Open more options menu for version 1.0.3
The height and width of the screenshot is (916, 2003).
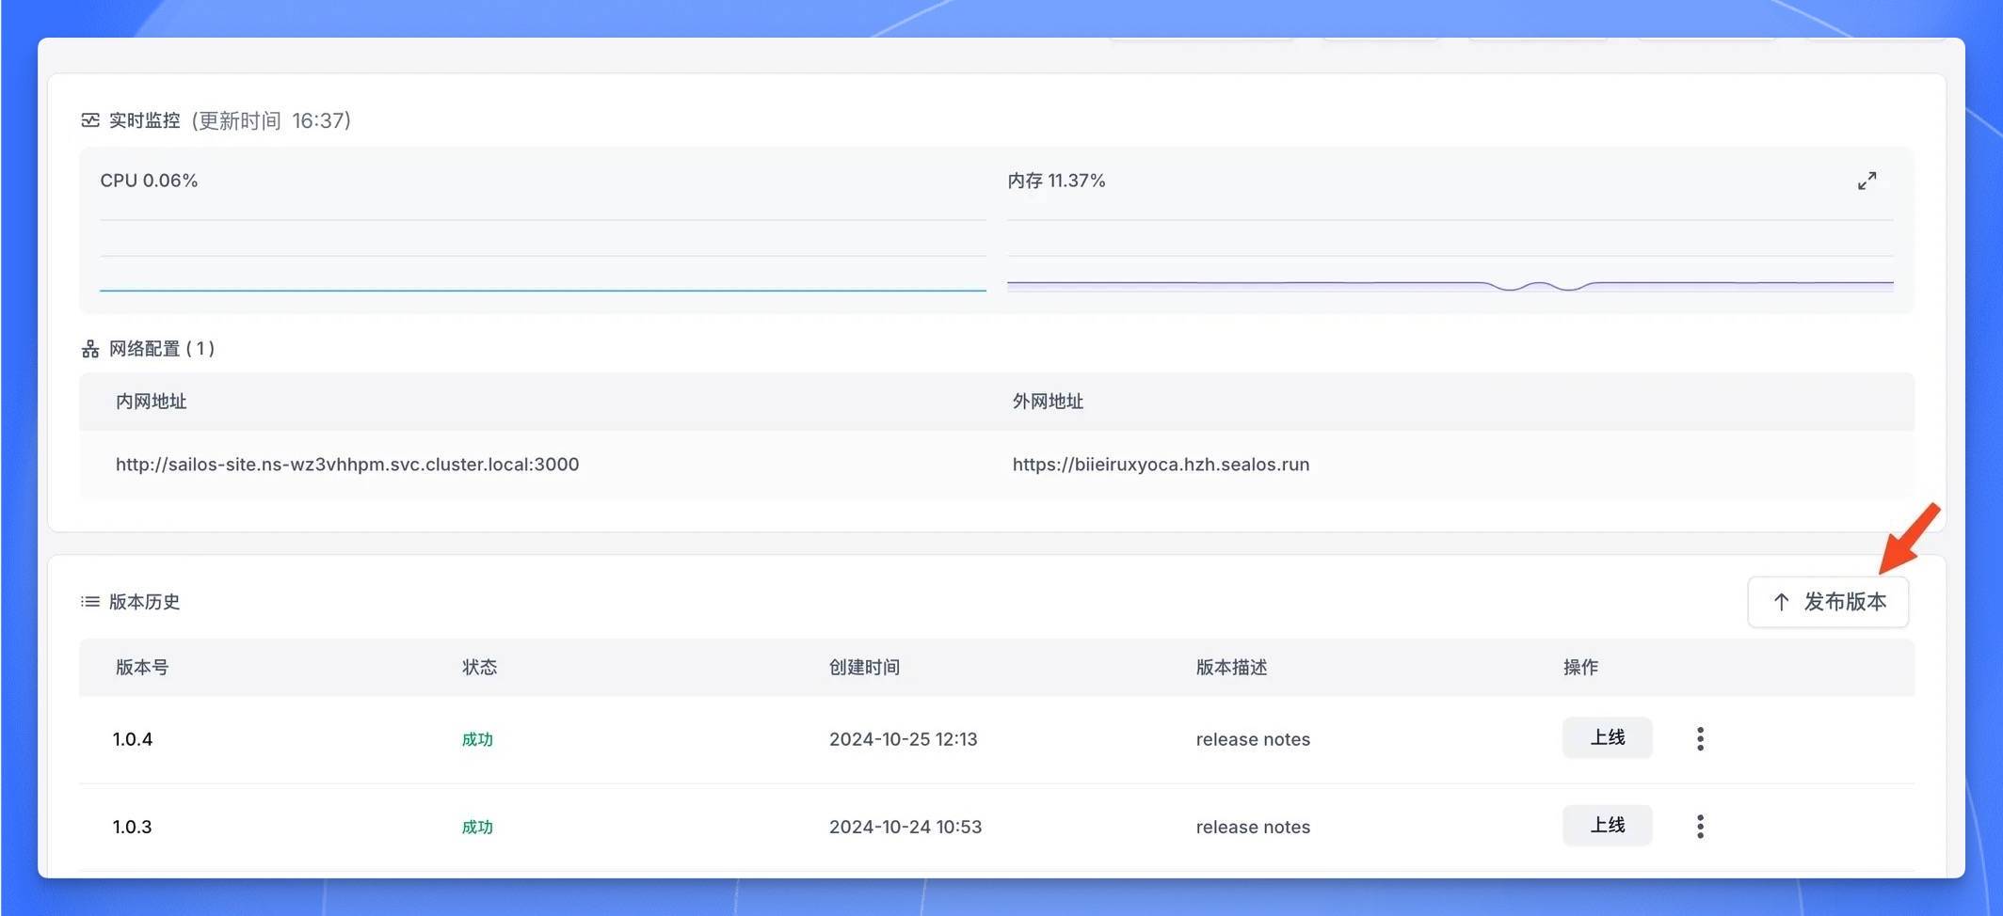1700,827
